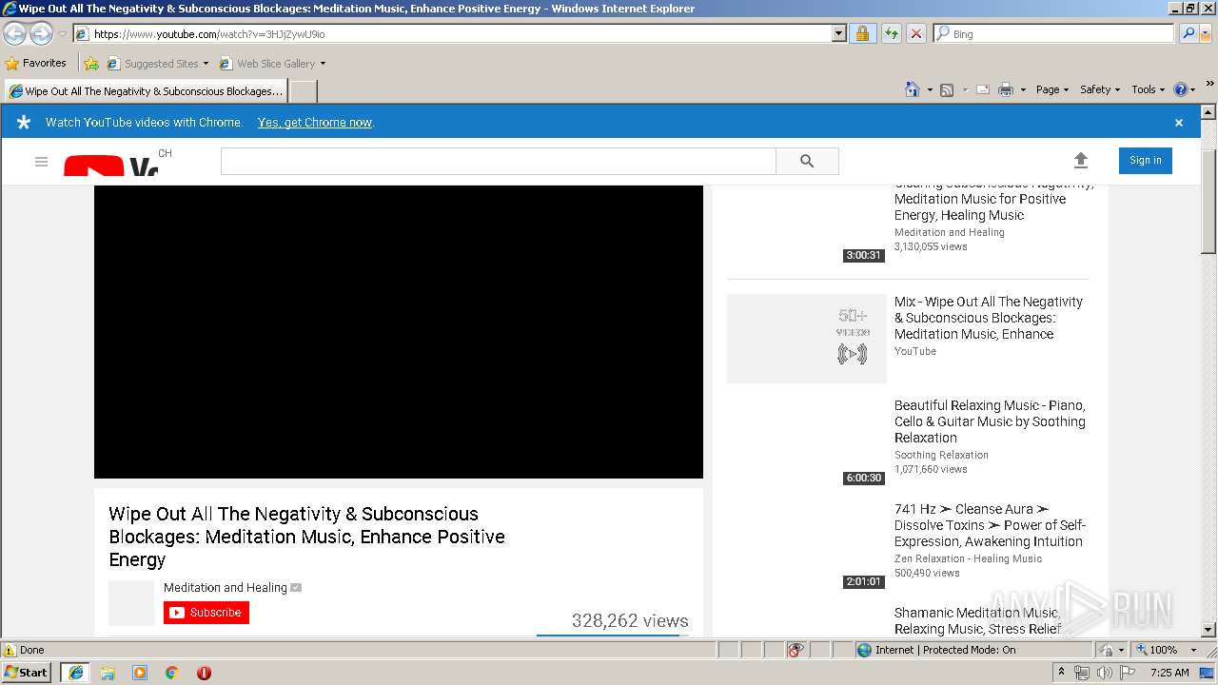Refresh the page with the green arrows icon
The height and width of the screenshot is (685, 1218).
point(891,33)
